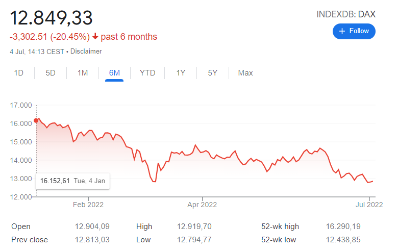Click the Feb 2022 axis label
Viewport: 398px width, 252px height.
pos(88,205)
